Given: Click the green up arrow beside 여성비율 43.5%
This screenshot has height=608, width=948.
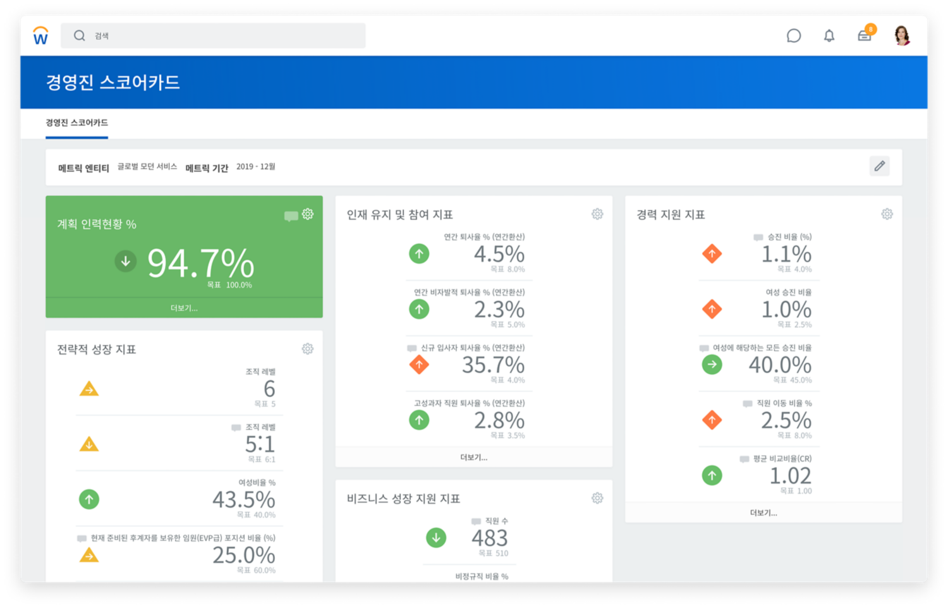Looking at the screenshot, I should point(89,499).
